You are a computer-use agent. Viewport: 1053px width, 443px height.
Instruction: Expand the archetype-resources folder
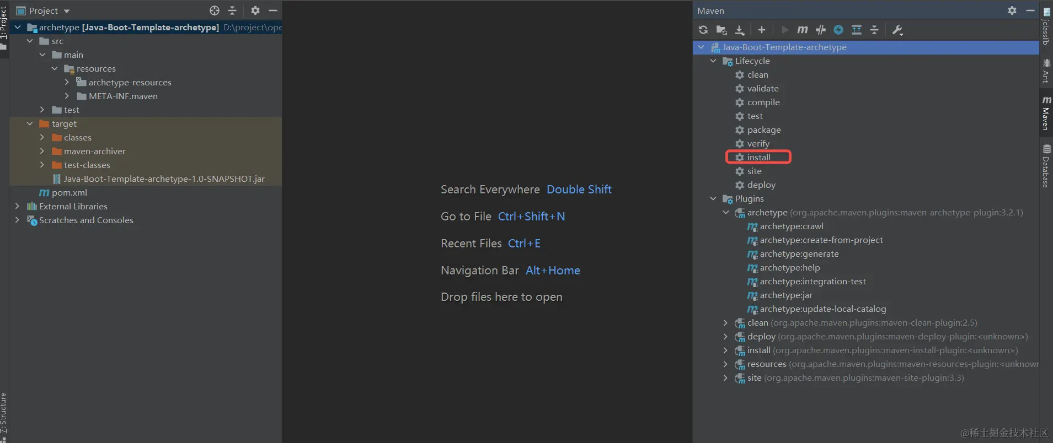(67, 82)
